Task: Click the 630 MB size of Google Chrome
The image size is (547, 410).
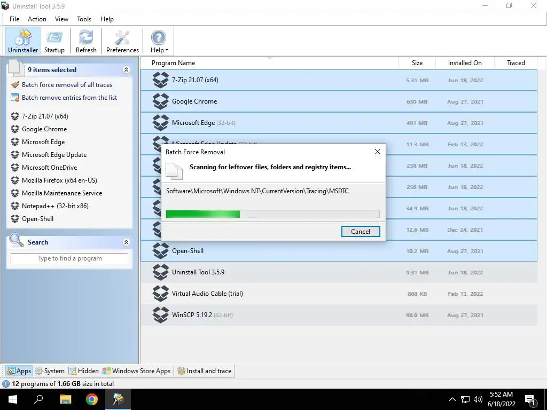Action: click(x=417, y=102)
